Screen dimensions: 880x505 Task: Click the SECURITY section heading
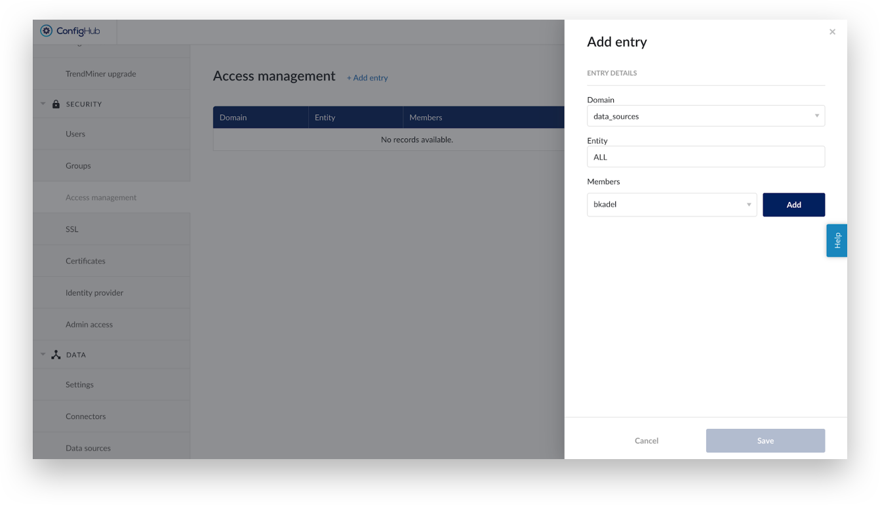tap(84, 104)
